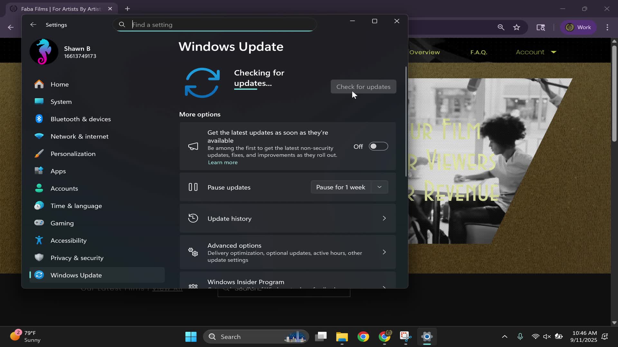The width and height of the screenshot is (618, 347).
Task: Click the Personalization paintbrush icon
Action: click(39, 154)
